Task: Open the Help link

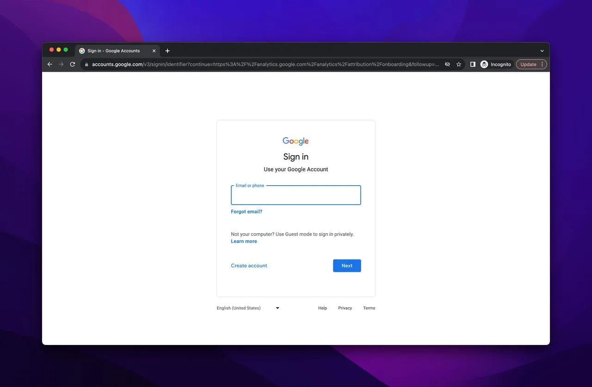Action: [x=322, y=308]
